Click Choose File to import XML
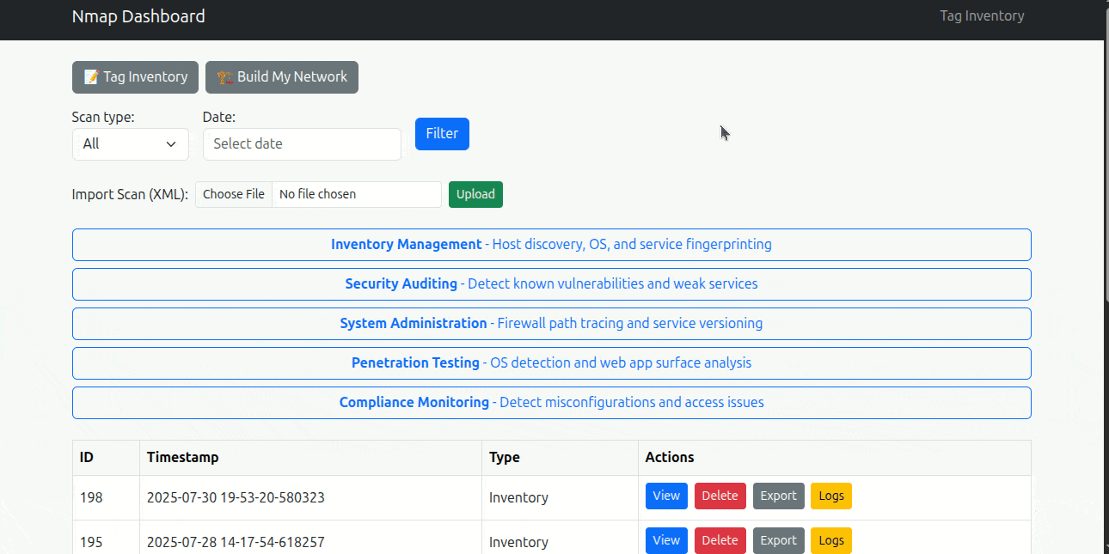The image size is (1109, 554). click(x=234, y=194)
